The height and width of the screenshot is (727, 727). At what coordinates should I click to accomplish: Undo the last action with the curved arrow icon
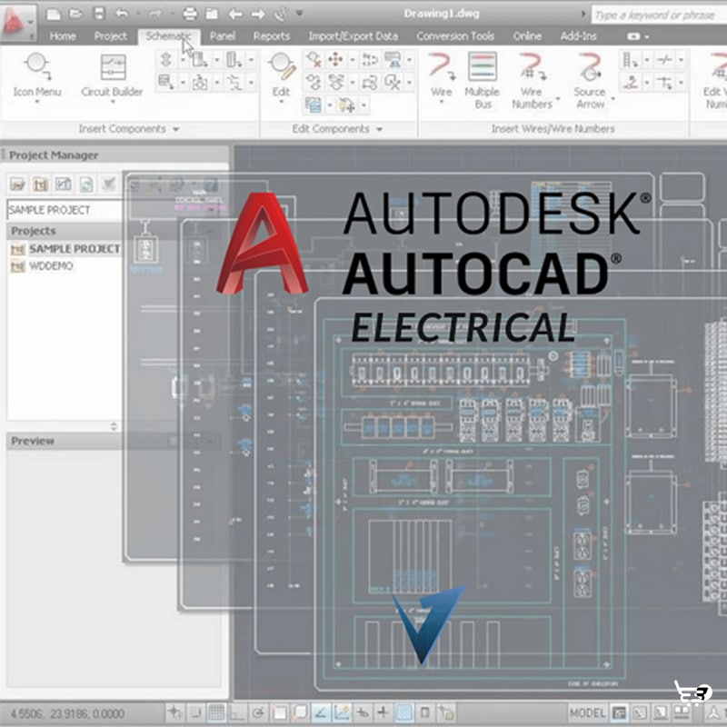pyautogui.click(x=122, y=14)
